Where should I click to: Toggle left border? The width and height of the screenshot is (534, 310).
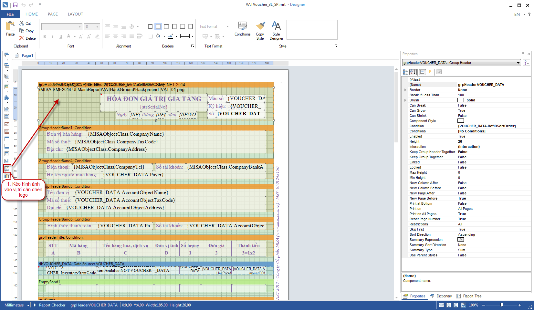[x=174, y=26]
